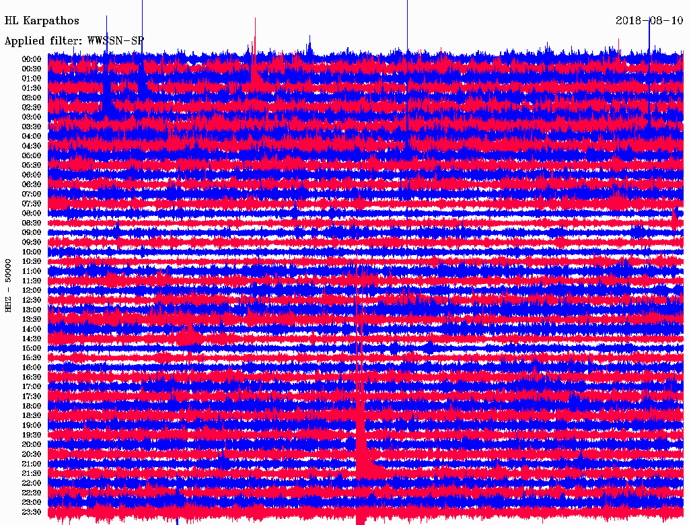Select the 15:30 time label
689x525 pixels.
(x=32, y=358)
